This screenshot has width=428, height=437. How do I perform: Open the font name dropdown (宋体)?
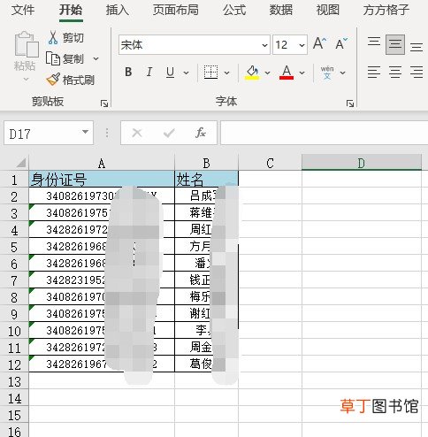[x=264, y=45]
